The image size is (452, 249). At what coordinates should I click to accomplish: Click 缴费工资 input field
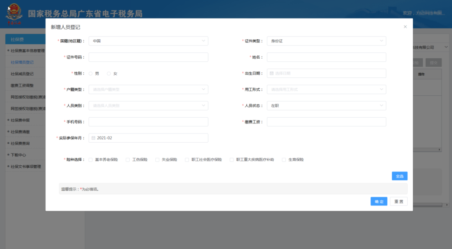tap(326, 122)
